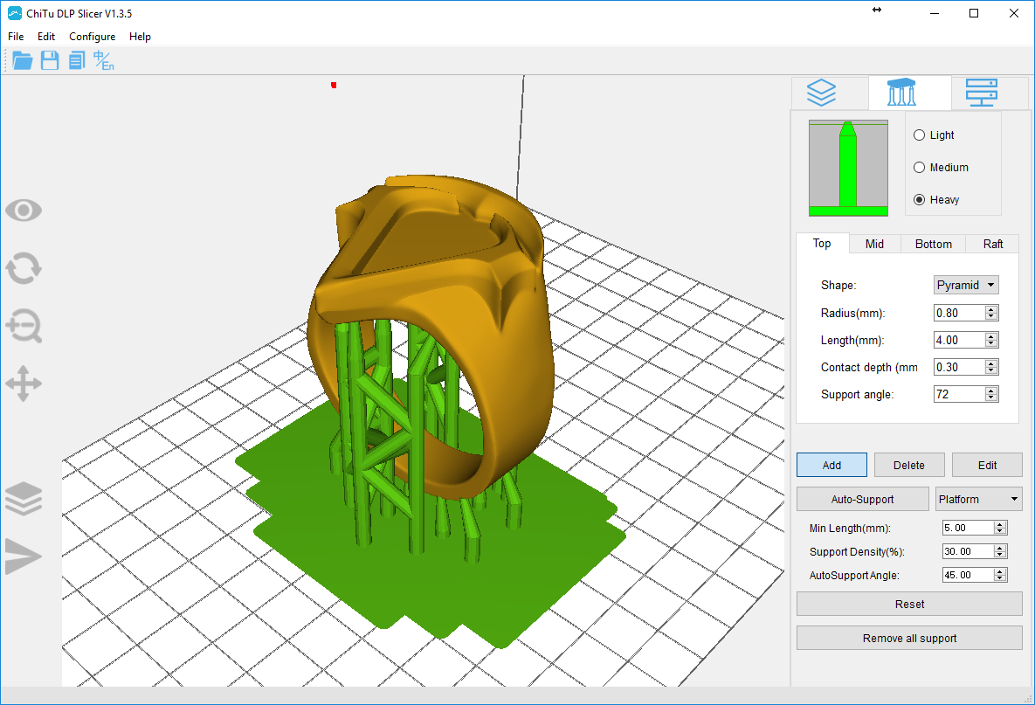Select Light support type
Viewport: 1035px width, 705px height.
coord(919,135)
